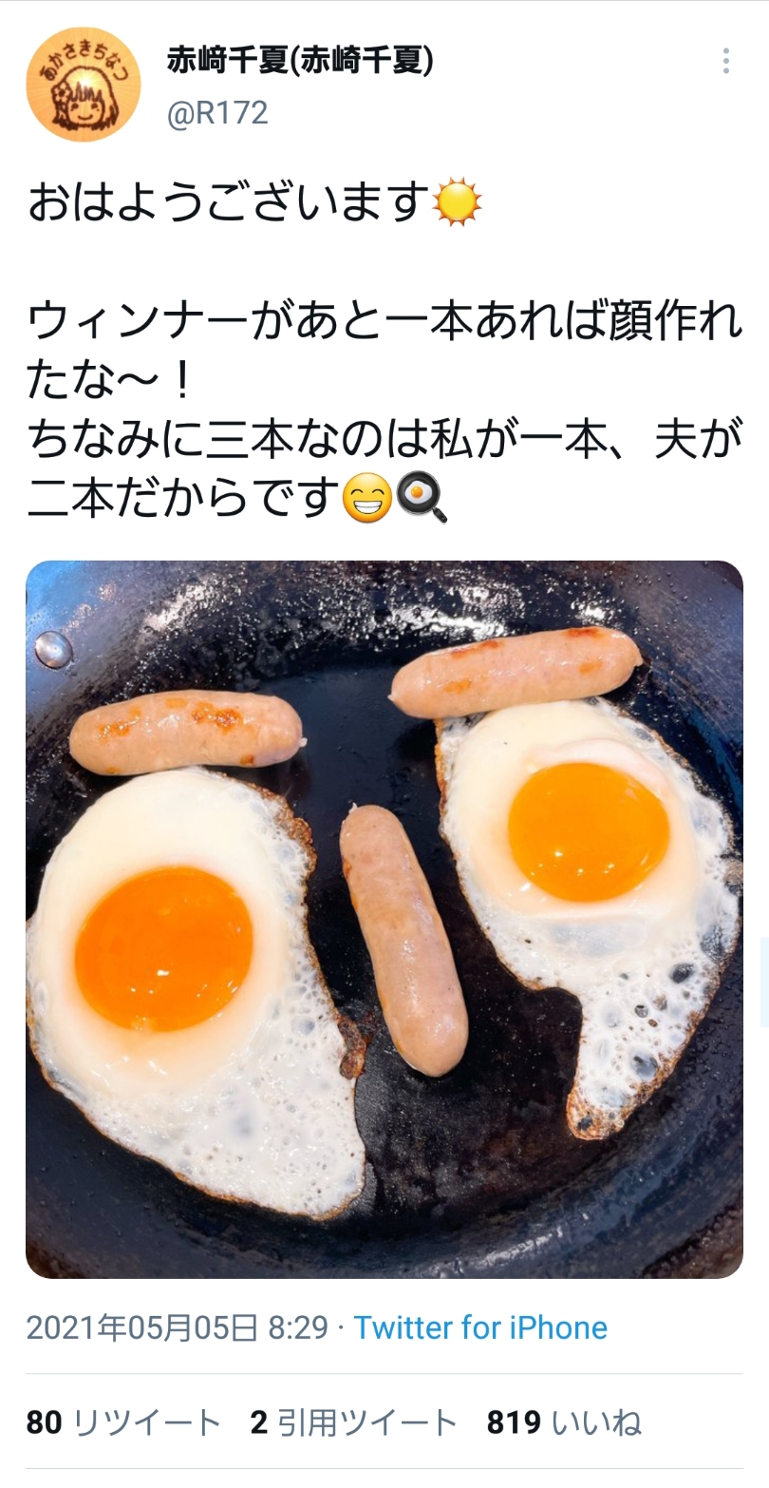This screenshot has width=769, height=1488.
Task: Open photo at right egg yolk
Action: 588,831
